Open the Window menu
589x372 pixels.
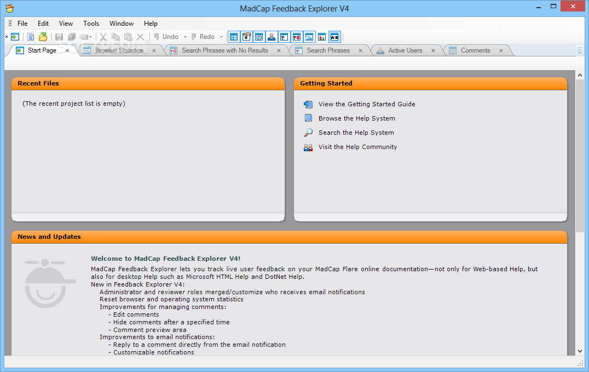point(122,24)
